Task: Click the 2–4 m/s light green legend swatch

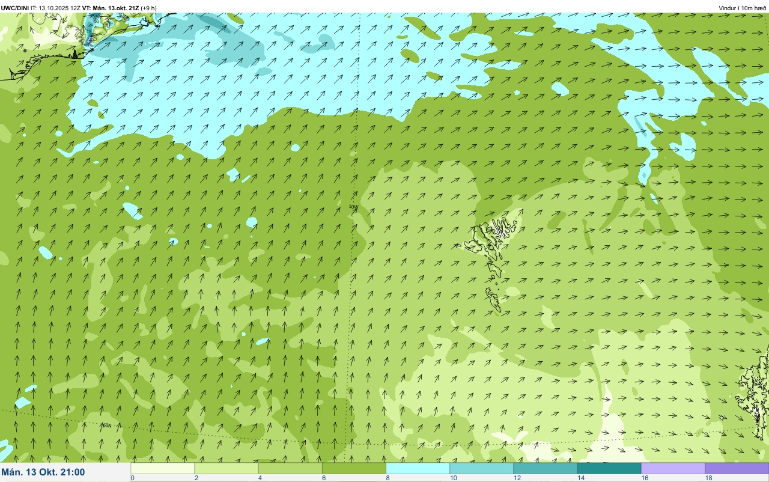Action: (226, 468)
